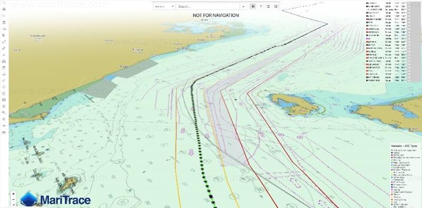Select the pencil draw tool in left sidebar
Screen dimensions: 422x208
click(4, 48)
